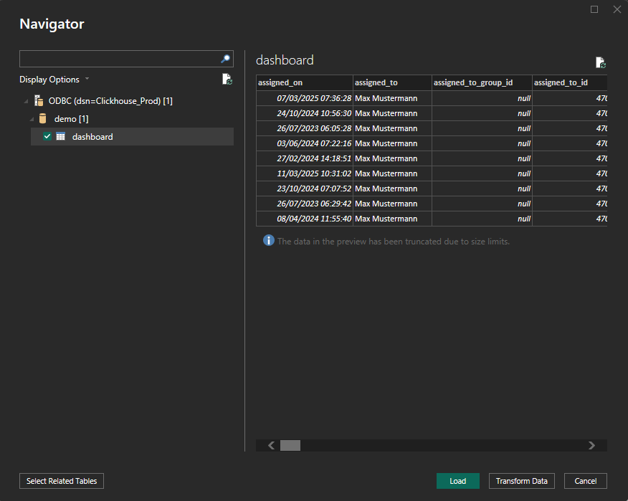Viewport: 628px width, 501px height.
Task: Click the assigned_on column header
Action: click(x=305, y=82)
